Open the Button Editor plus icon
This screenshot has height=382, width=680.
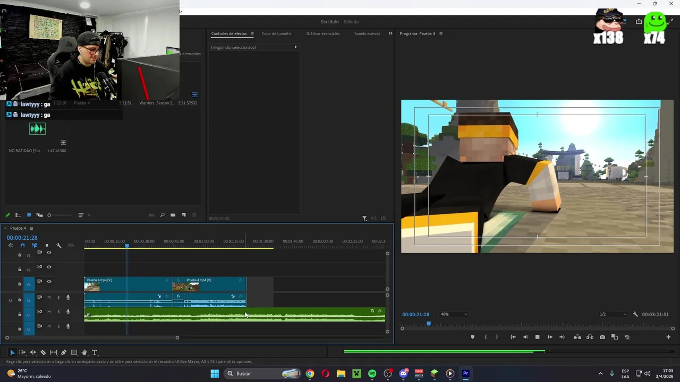[668, 337]
